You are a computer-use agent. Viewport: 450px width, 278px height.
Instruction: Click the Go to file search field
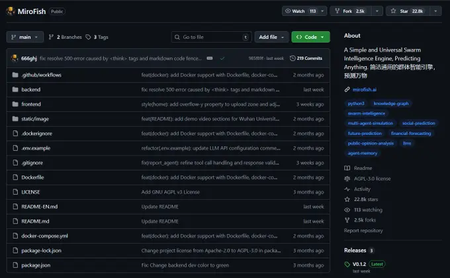coord(212,37)
